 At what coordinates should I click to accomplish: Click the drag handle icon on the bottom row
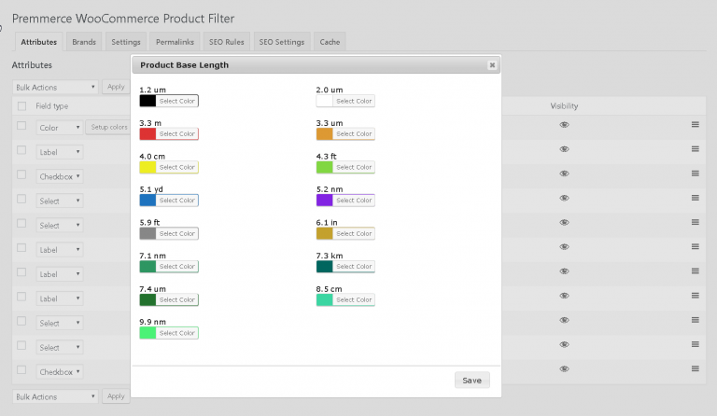[695, 368]
